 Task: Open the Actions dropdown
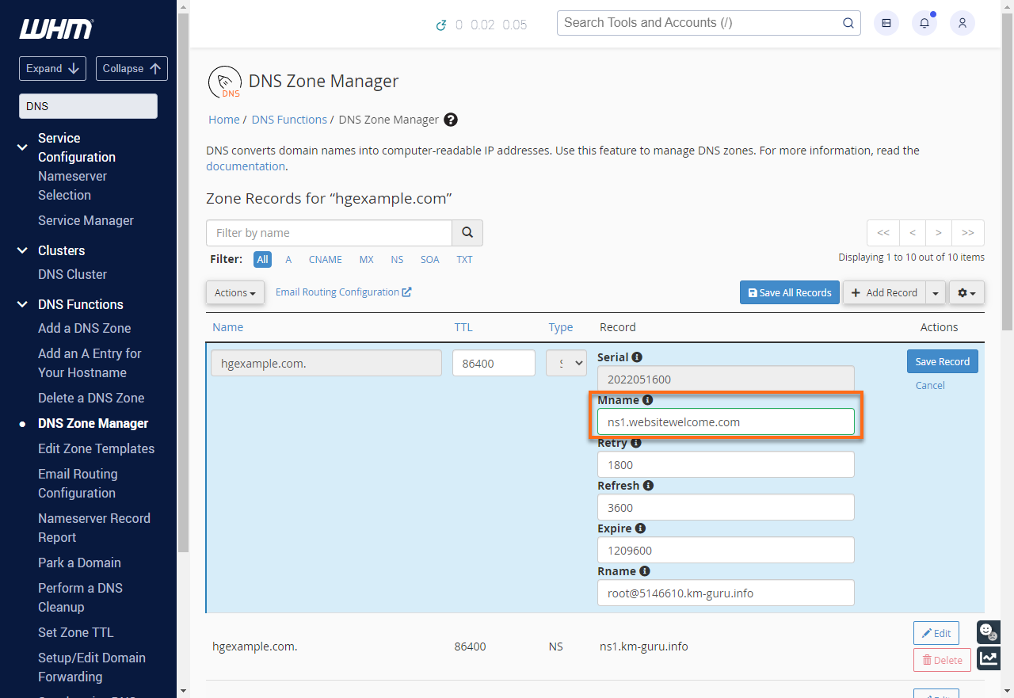point(234,292)
